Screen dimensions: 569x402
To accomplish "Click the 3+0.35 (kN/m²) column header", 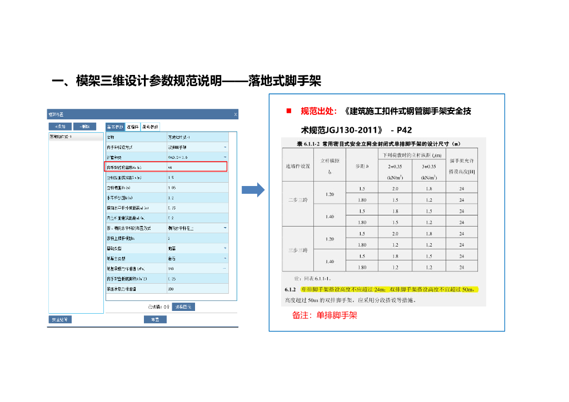I will point(428,172).
